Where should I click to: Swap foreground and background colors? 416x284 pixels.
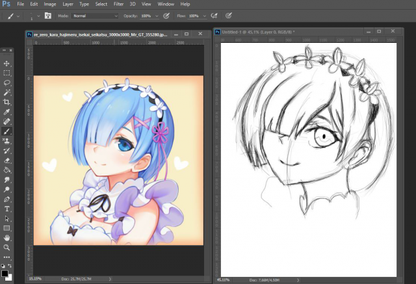(x=10, y=266)
